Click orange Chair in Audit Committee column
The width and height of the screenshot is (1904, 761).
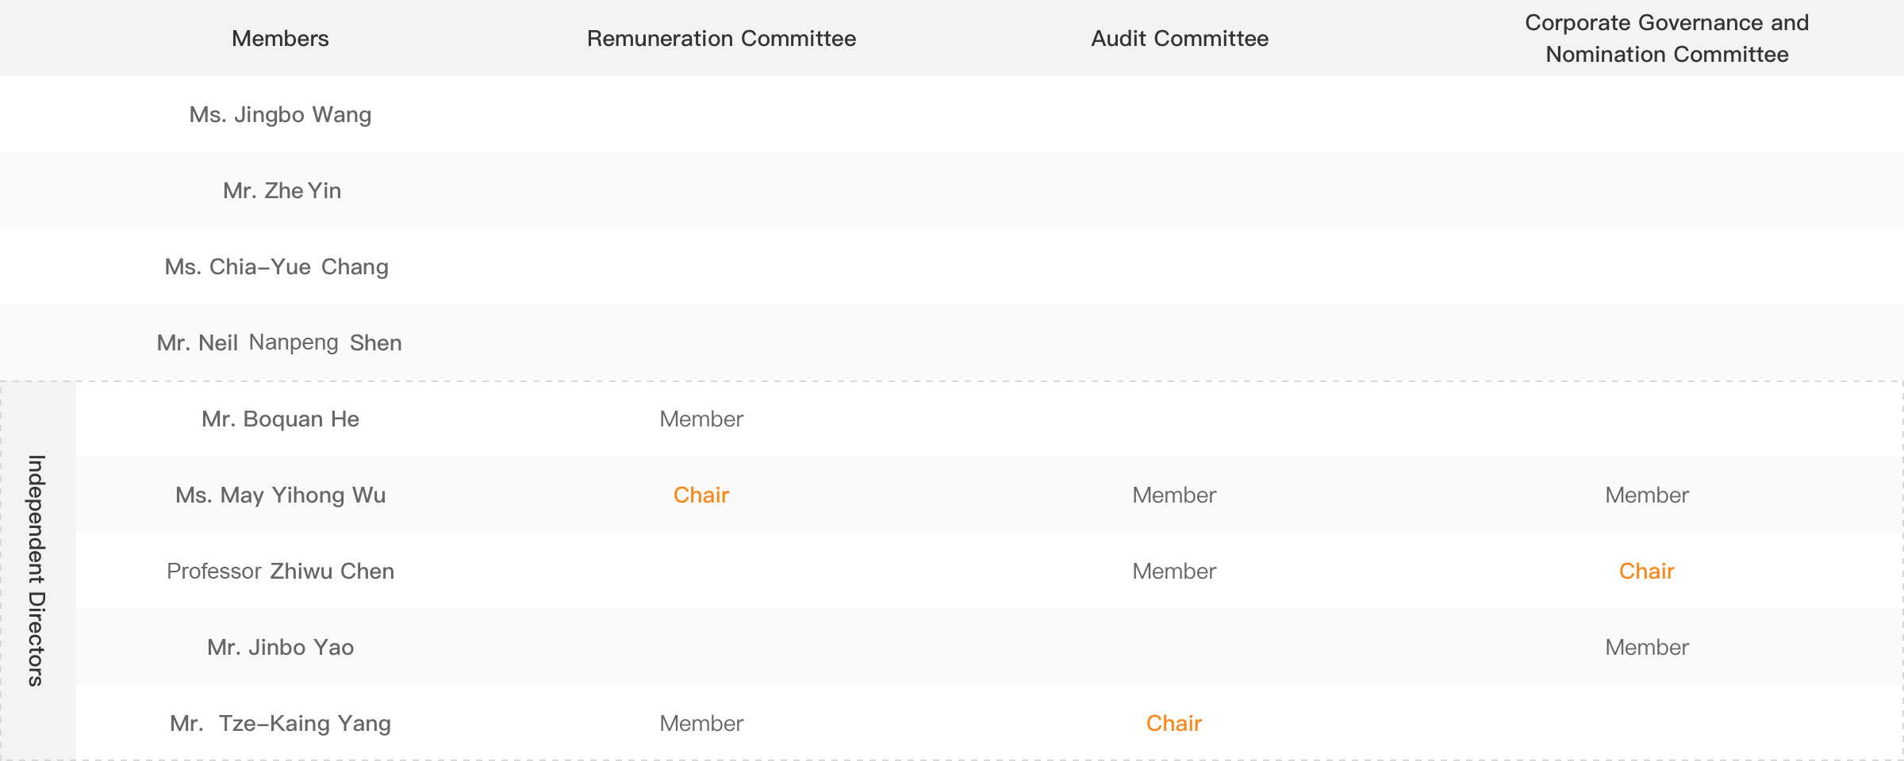[1174, 723]
